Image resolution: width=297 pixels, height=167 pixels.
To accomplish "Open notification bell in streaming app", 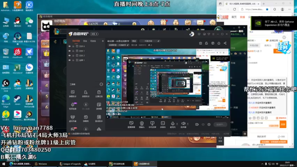I will click(x=219, y=43).
